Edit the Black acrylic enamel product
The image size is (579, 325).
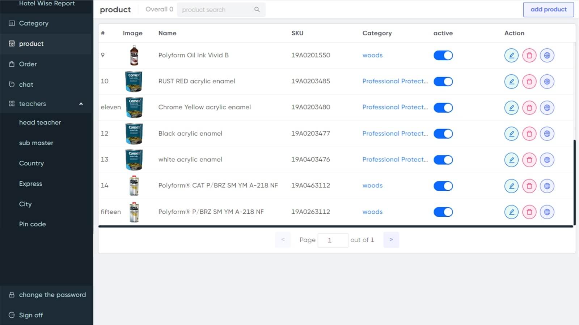[511, 134]
